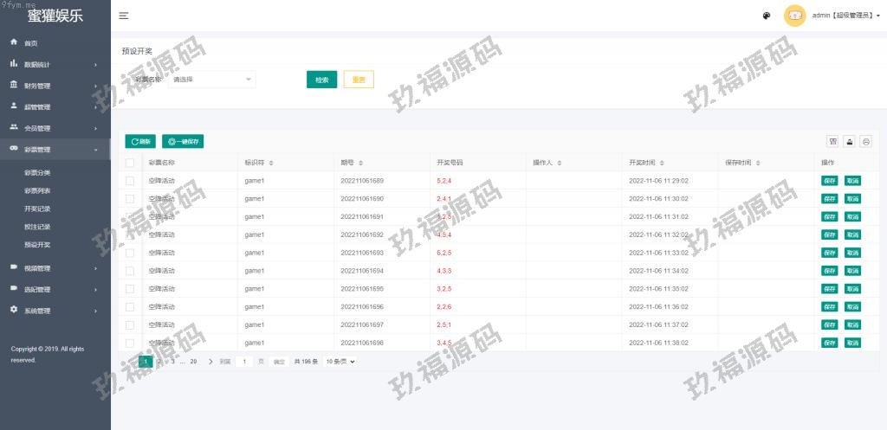This screenshot has height=430, width=887.
Task: Toggle the sidebar hamburger menu icon
Action: [x=124, y=16]
